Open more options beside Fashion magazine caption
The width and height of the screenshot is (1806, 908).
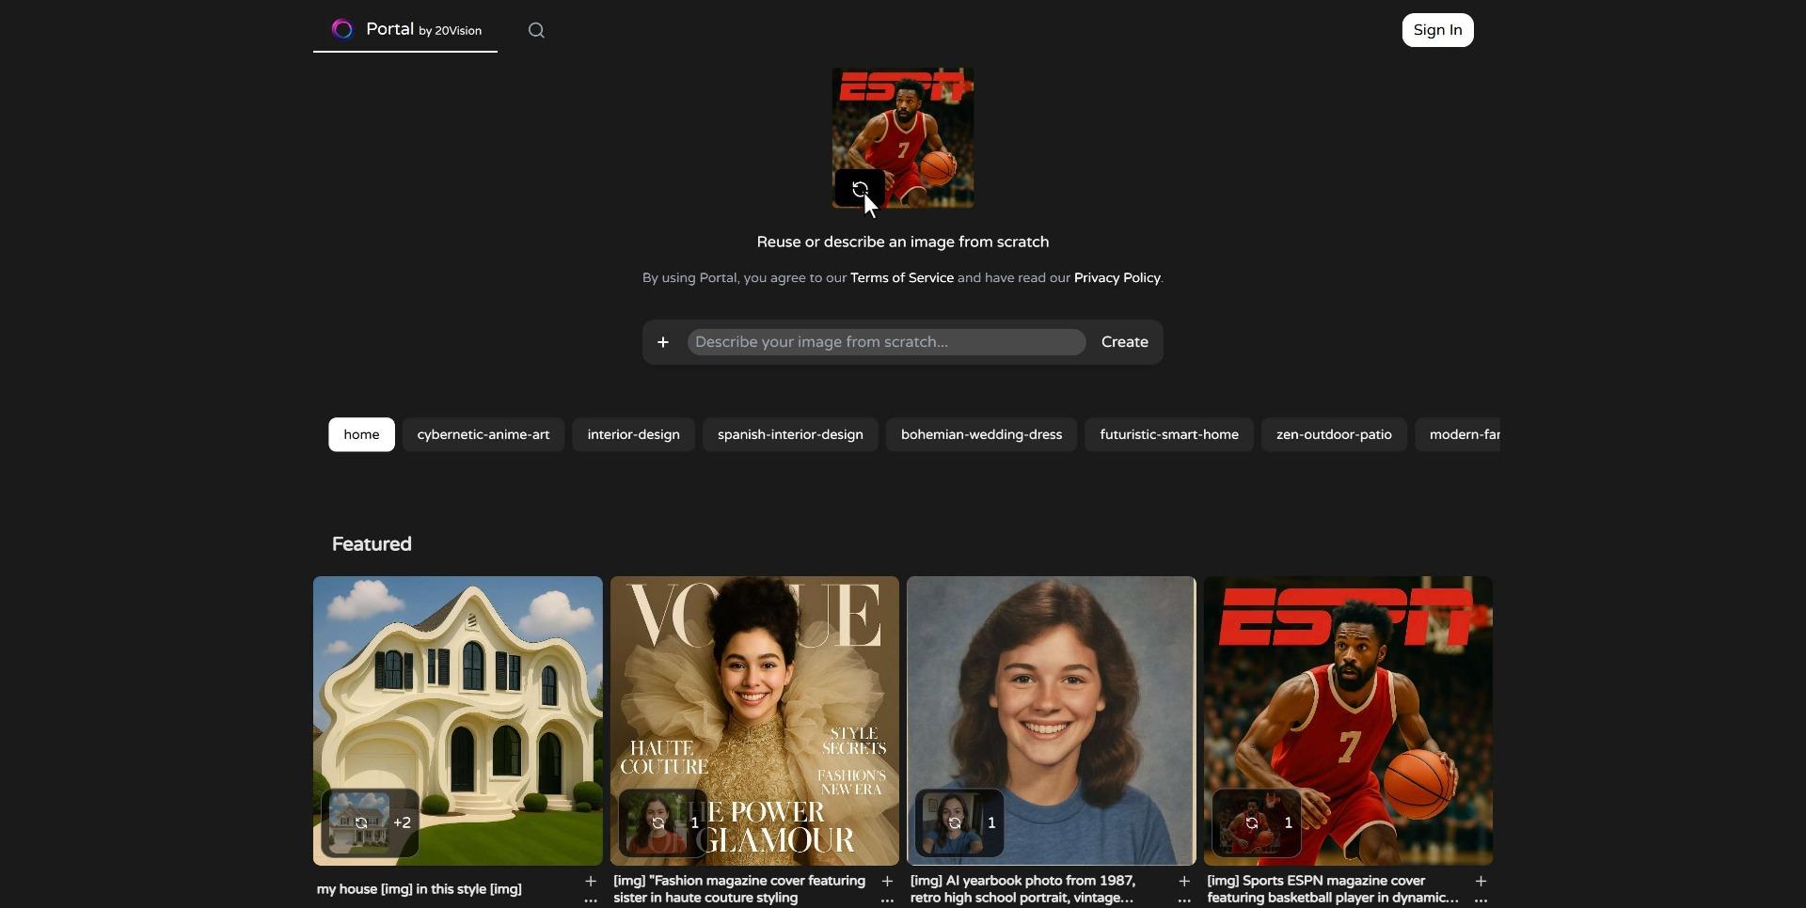click(x=887, y=900)
